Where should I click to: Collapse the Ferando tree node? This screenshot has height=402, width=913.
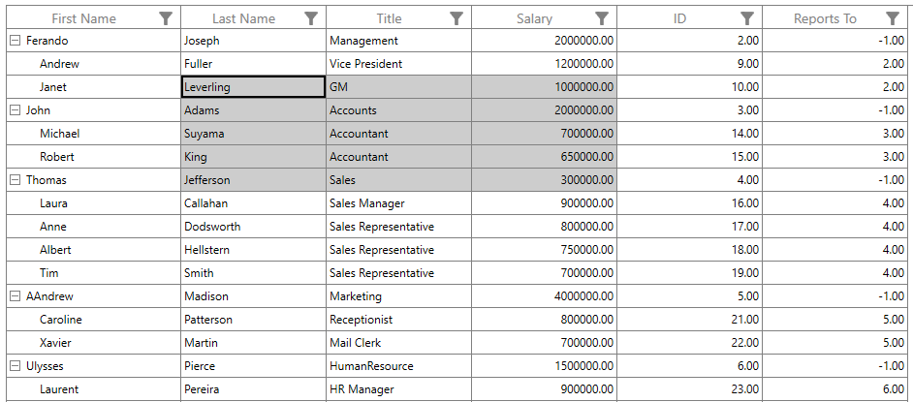(x=16, y=40)
